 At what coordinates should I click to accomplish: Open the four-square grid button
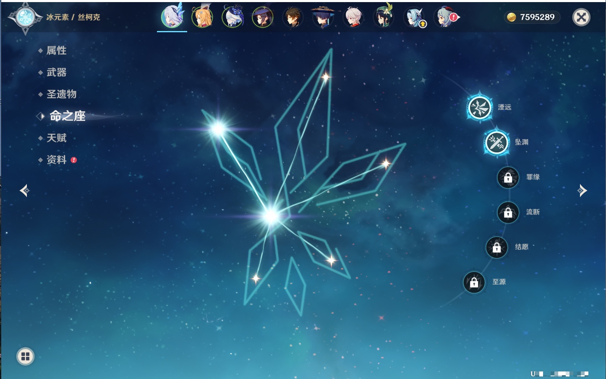point(25,356)
